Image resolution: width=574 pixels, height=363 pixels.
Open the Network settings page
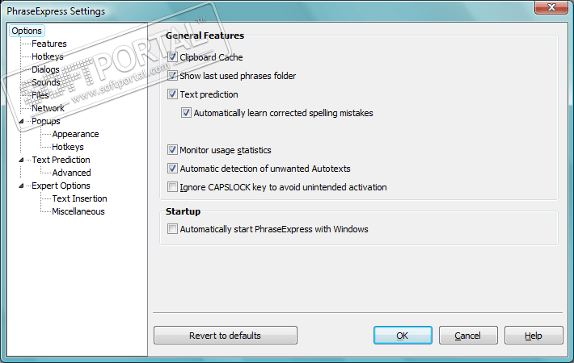(48, 108)
